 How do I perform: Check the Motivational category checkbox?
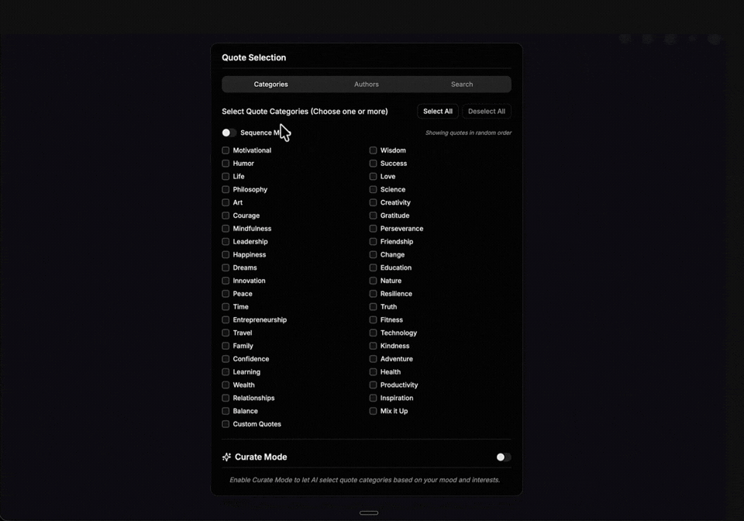pos(226,150)
